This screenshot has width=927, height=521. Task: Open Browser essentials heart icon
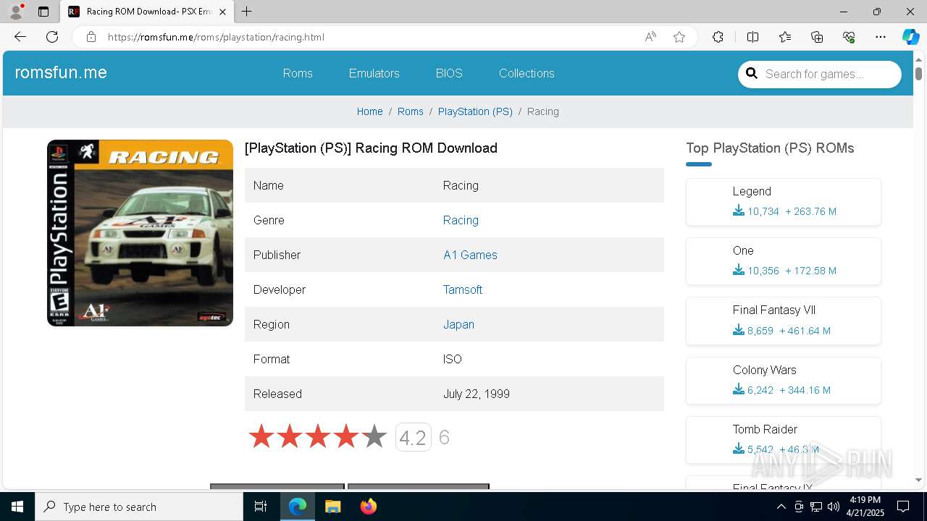click(849, 37)
